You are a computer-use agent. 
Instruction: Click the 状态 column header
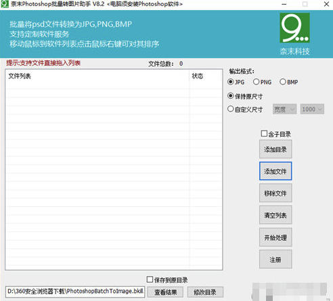[x=205, y=76]
